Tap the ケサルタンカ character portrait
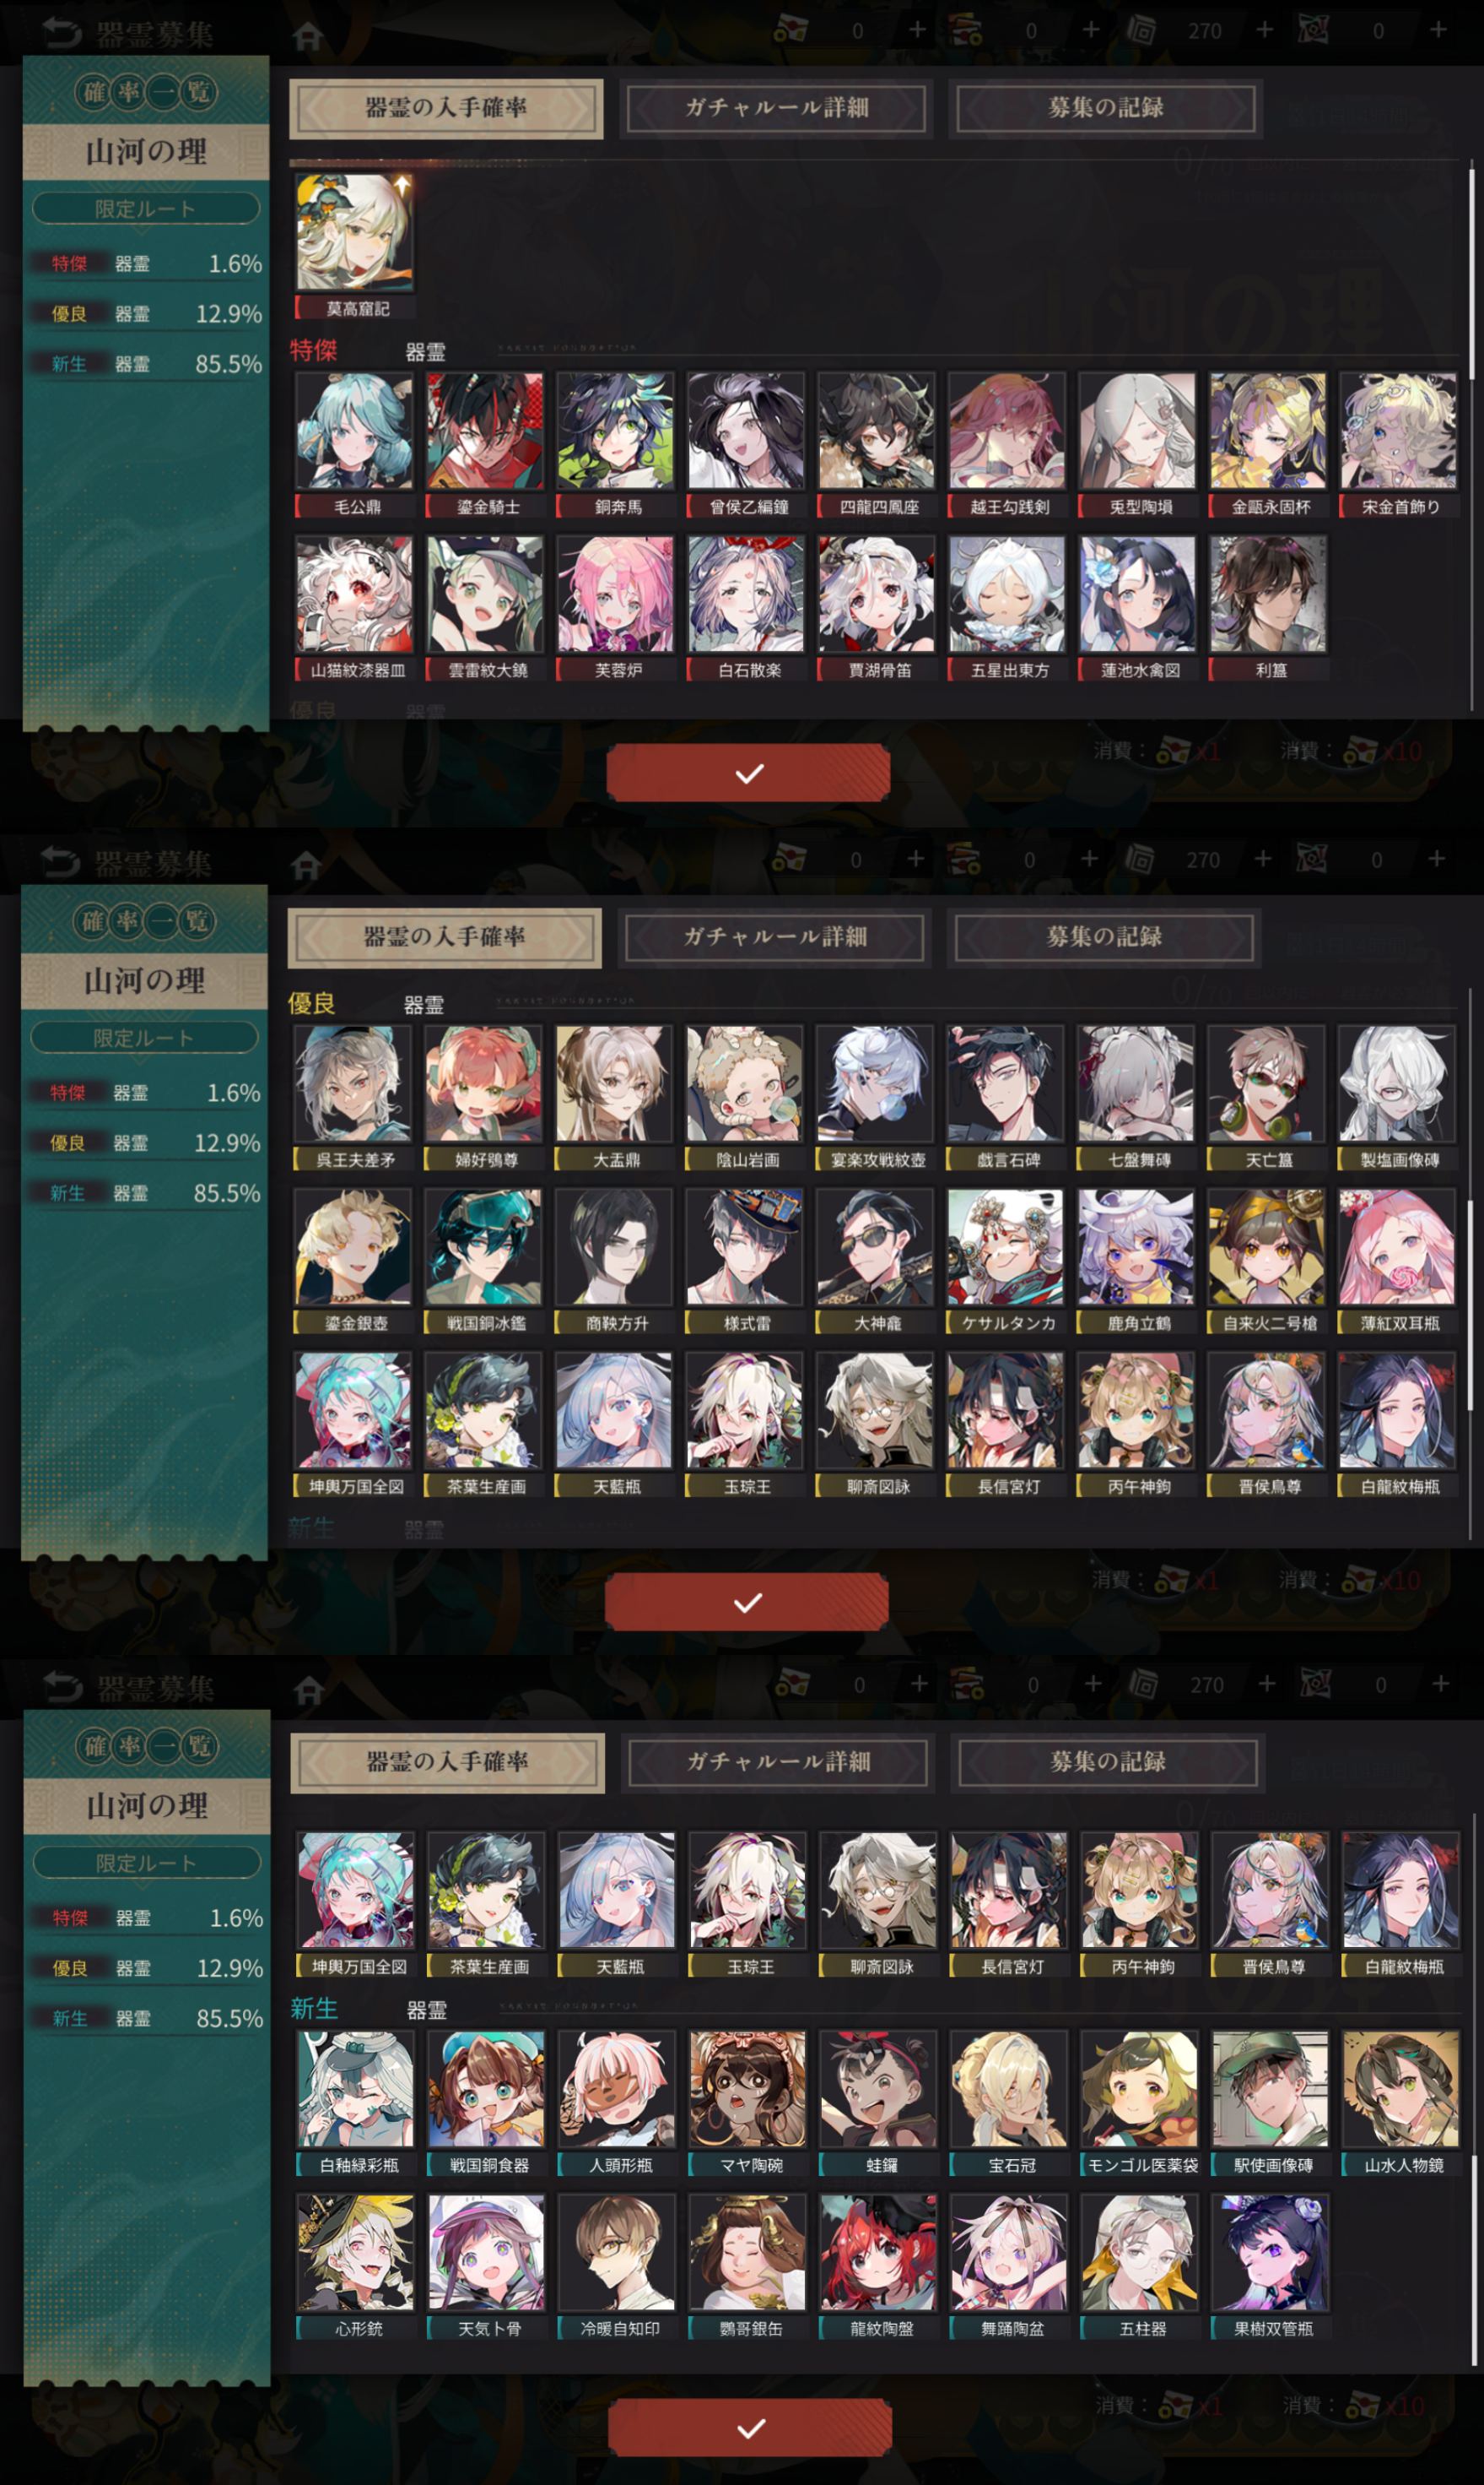Screen dimensions: 1484x2485 [x=1005, y=1246]
